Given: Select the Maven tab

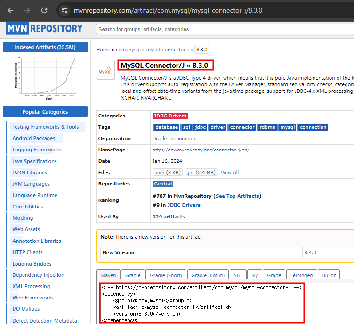Looking at the screenshot, I should pos(108,275).
